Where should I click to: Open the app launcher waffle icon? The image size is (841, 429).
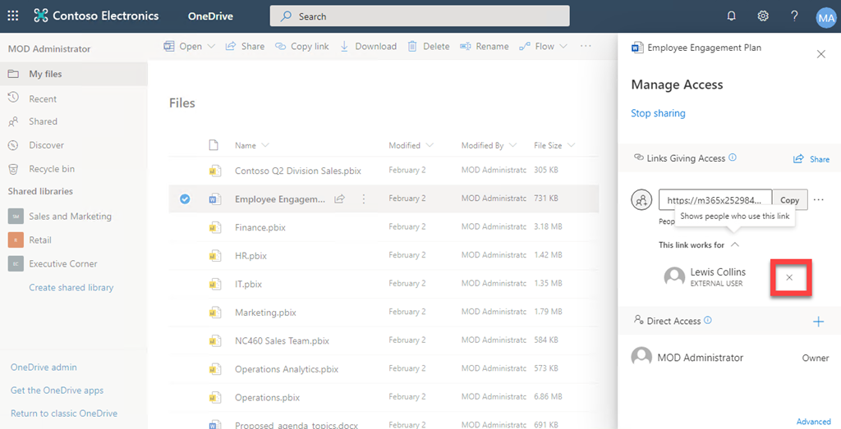(x=13, y=16)
